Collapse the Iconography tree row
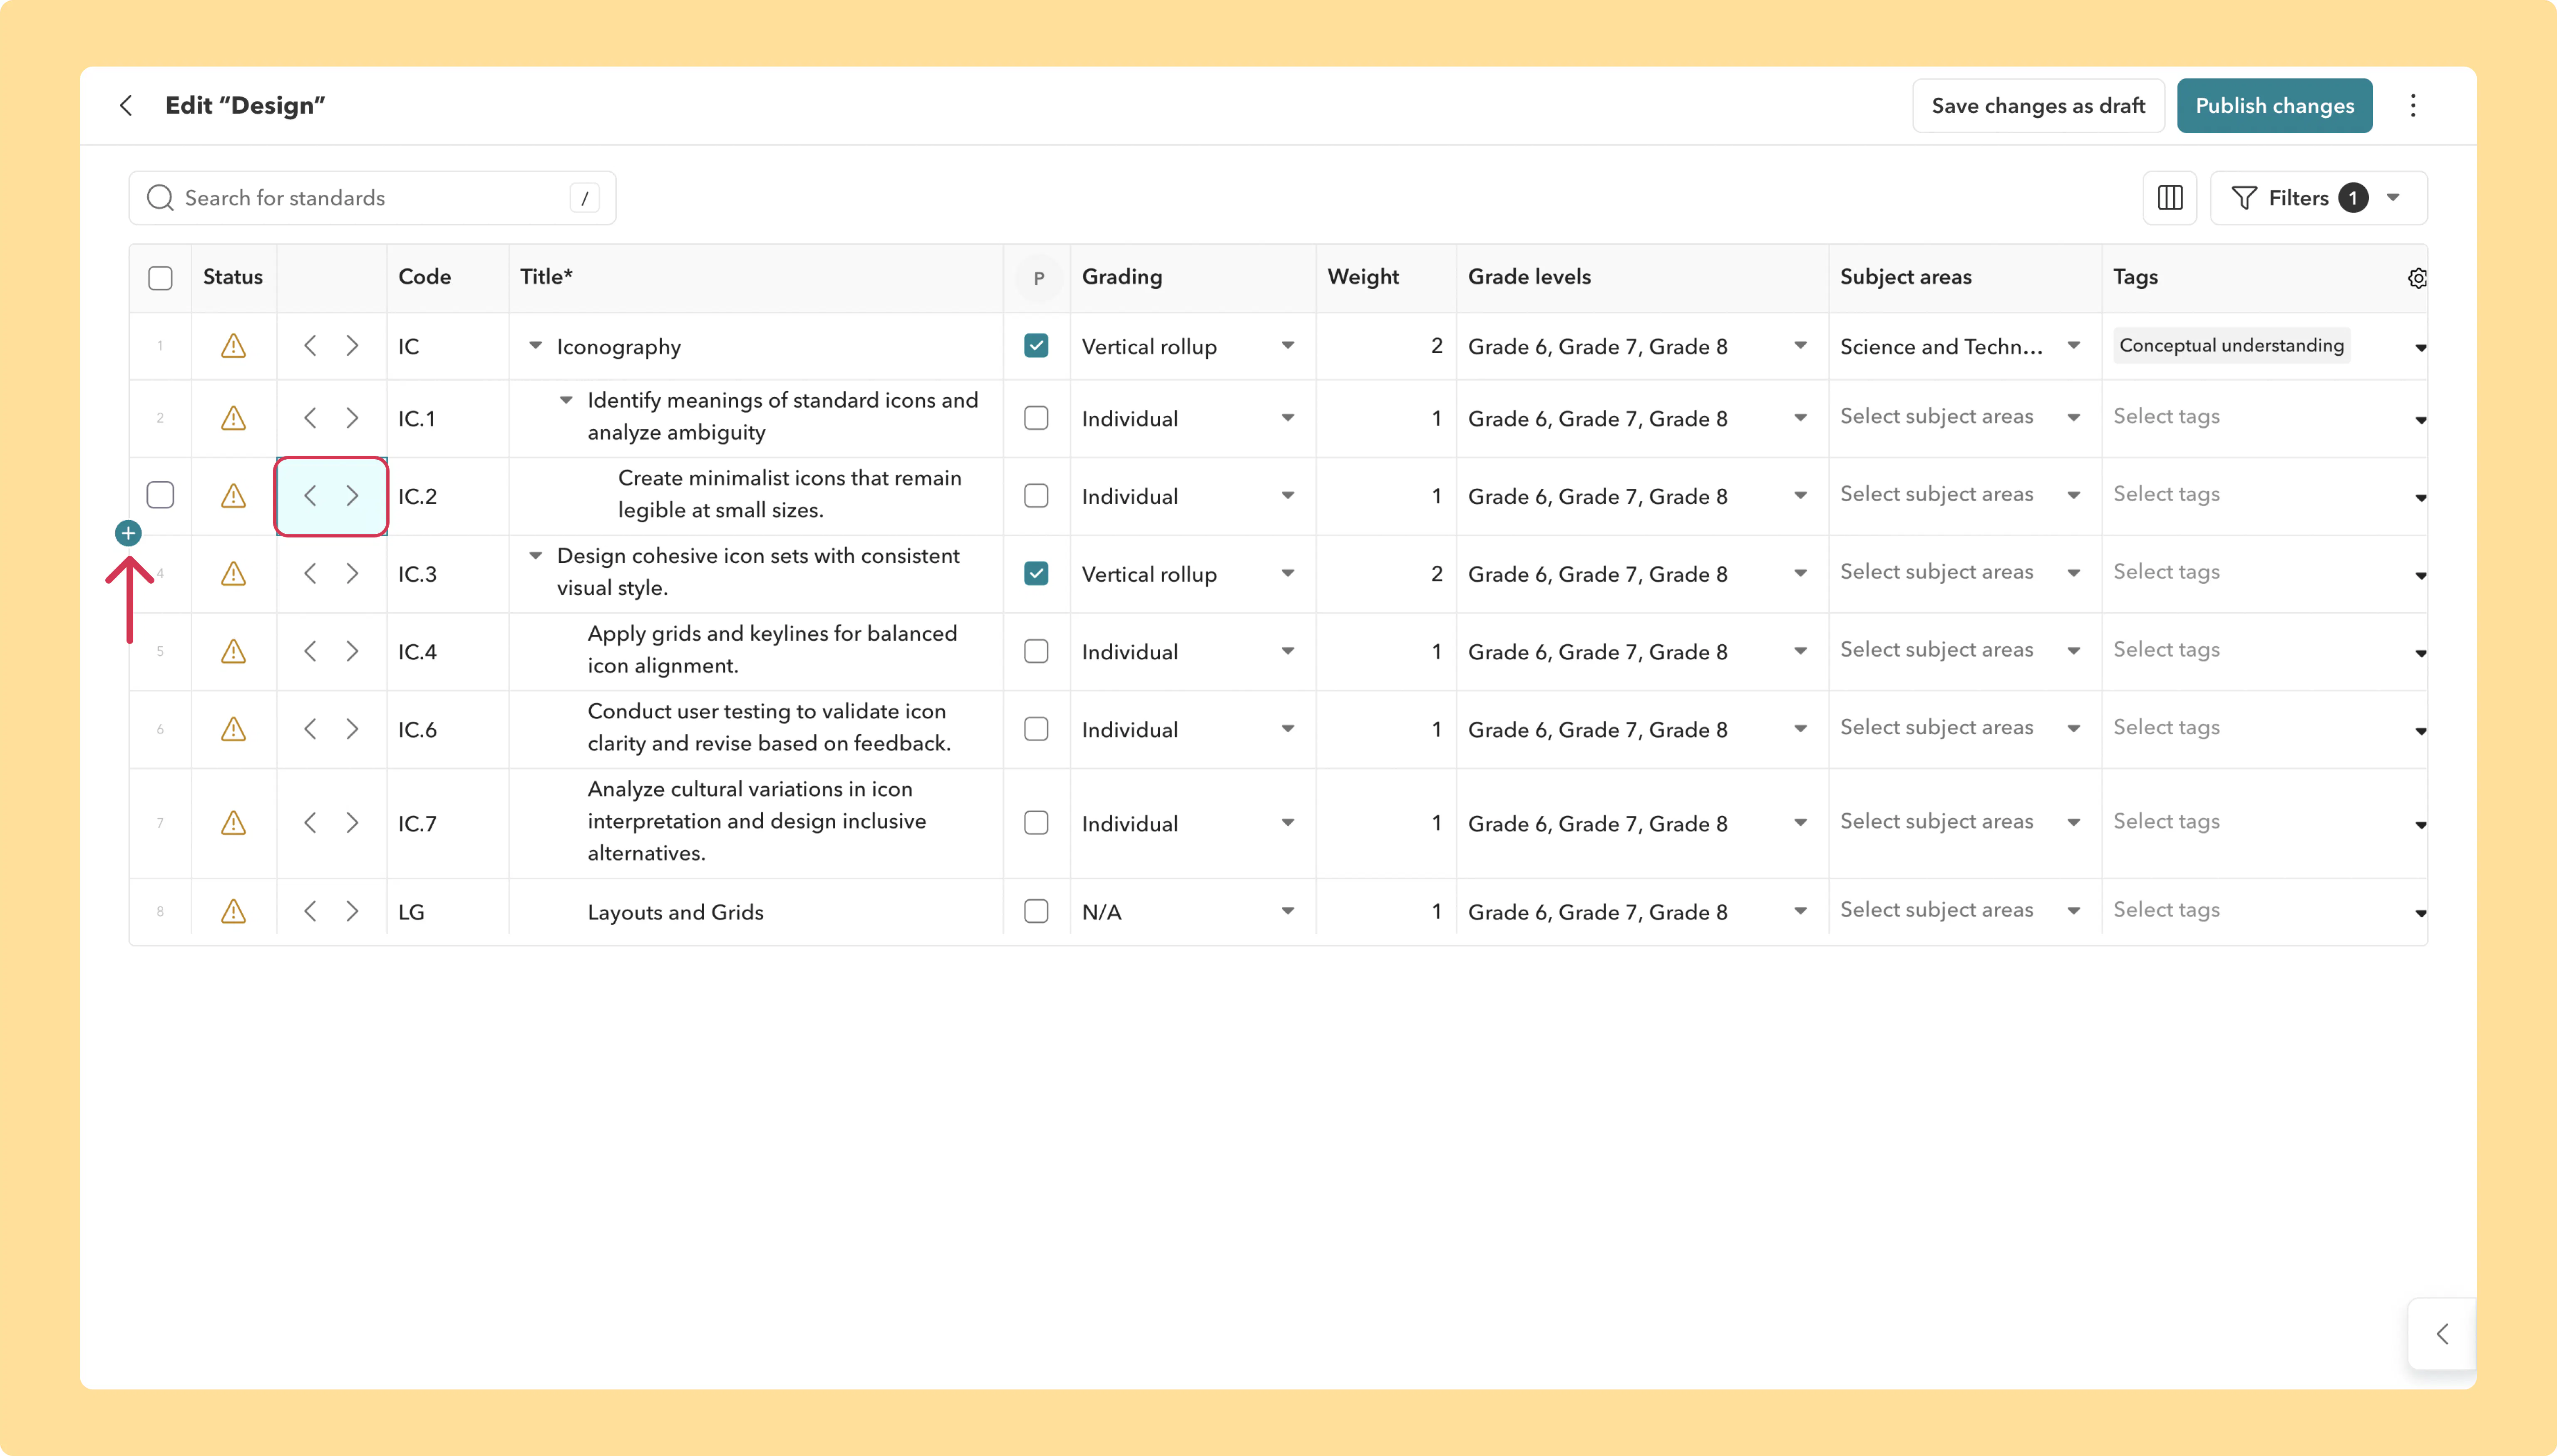 (x=535, y=346)
